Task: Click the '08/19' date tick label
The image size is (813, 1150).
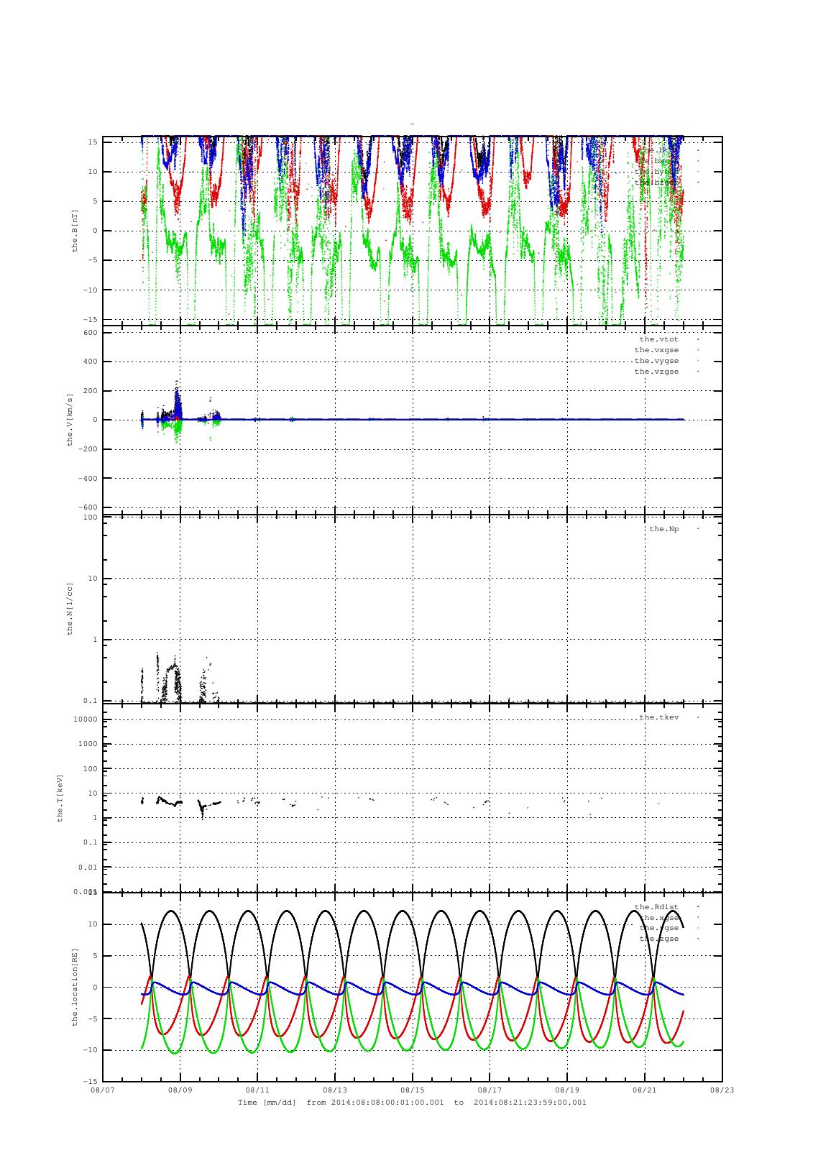Action: click(x=568, y=1090)
